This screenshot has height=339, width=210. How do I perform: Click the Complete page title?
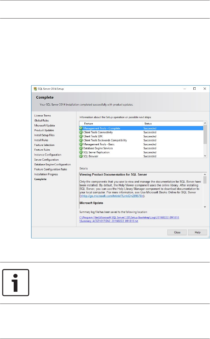[45, 97]
